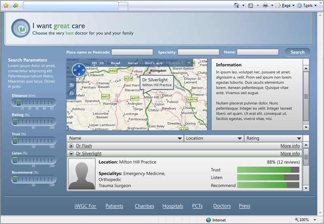324x224 pixels.
Task: Click the I want great care logo
Action: 21,28
